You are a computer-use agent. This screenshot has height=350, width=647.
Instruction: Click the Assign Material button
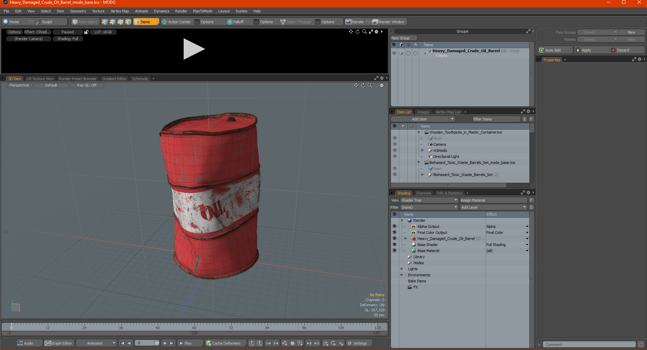click(x=493, y=200)
